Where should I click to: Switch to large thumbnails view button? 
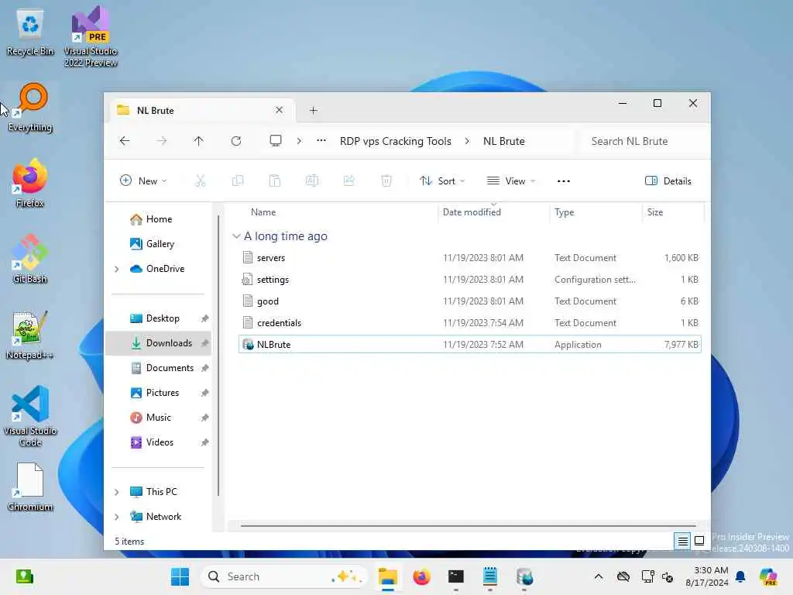(699, 542)
